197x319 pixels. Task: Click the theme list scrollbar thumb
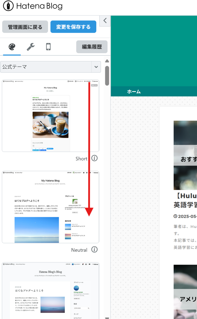coord(107,76)
